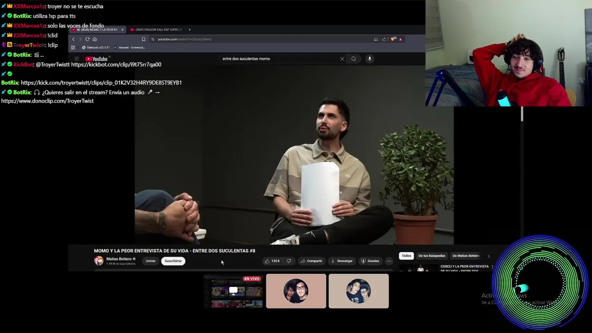592x333 pixels.
Task: Click the cast screen icon in address bar
Action: pos(376,39)
